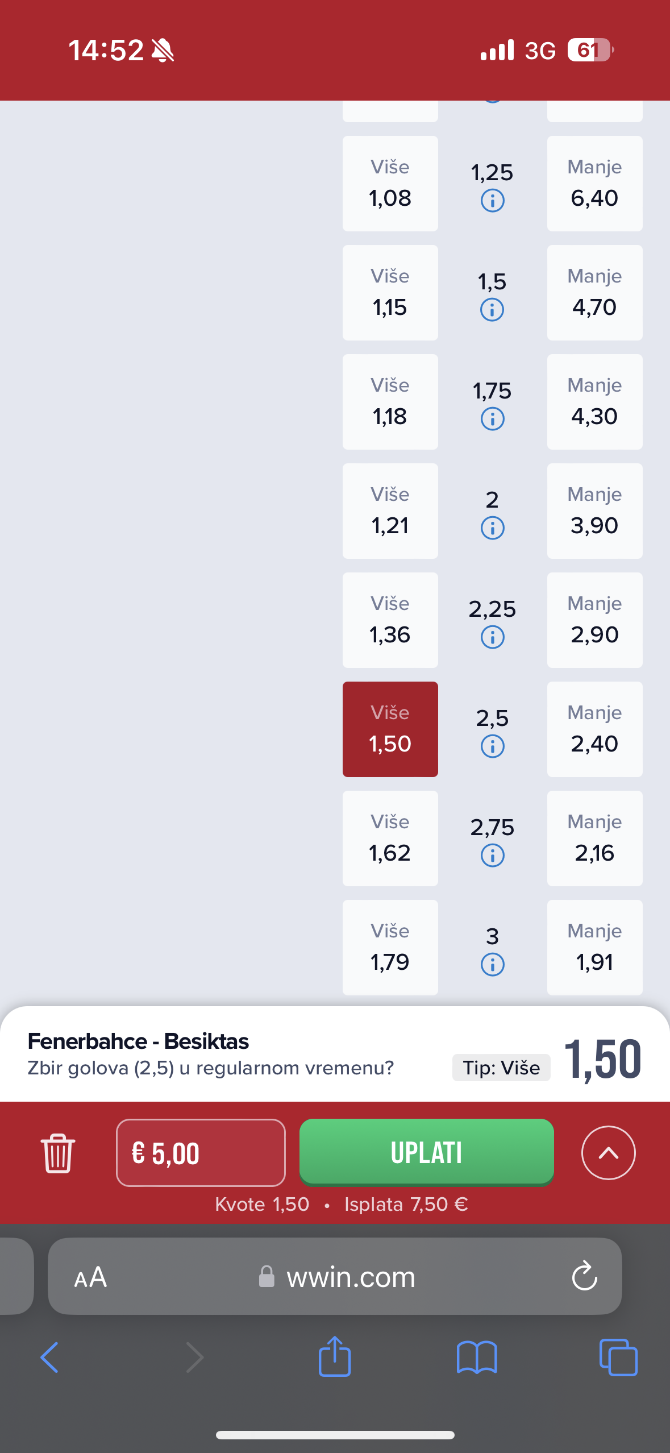Open Safari AA text size menu
670x1453 pixels.
click(x=90, y=1277)
